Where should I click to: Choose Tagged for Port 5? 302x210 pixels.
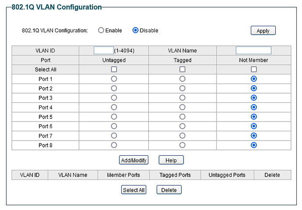click(183, 117)
